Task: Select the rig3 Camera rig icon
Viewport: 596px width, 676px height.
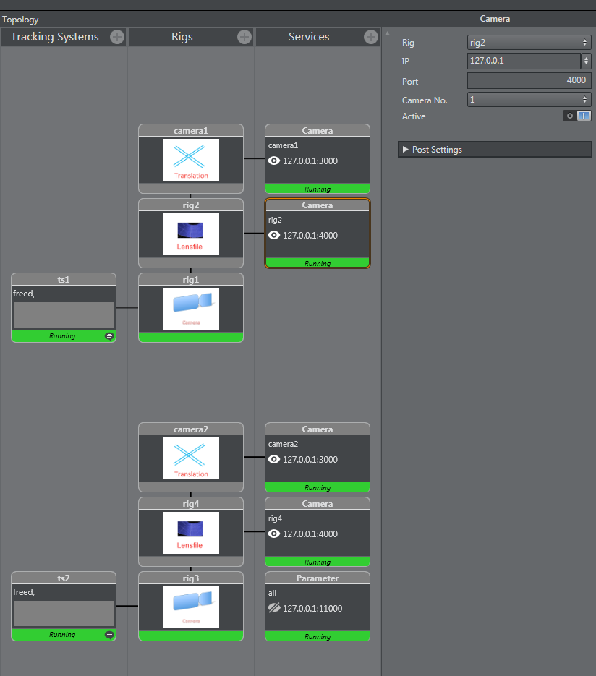Action: (191, 607)
